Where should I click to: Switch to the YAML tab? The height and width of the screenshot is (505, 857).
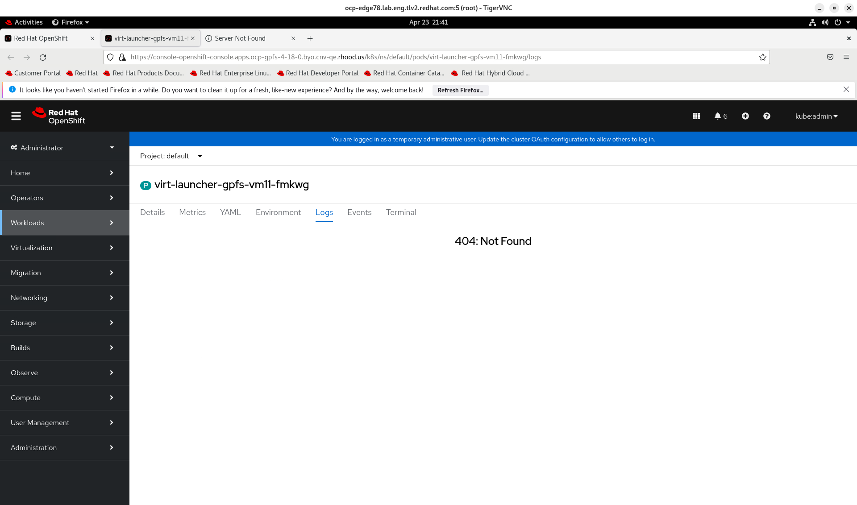point(230,212)
